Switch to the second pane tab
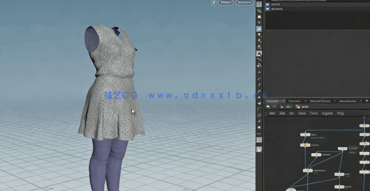Screen dimensions: 370x191 click(294, 101)
